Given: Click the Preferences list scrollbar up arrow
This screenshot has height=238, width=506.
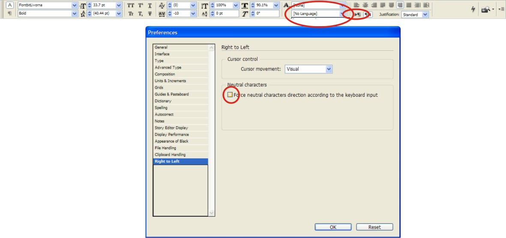Looking at the screenshot, I should (212, 48).
